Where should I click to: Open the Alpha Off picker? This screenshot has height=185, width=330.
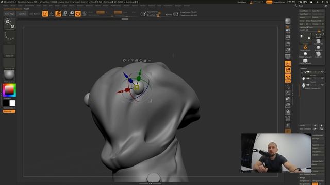point(9,50)
